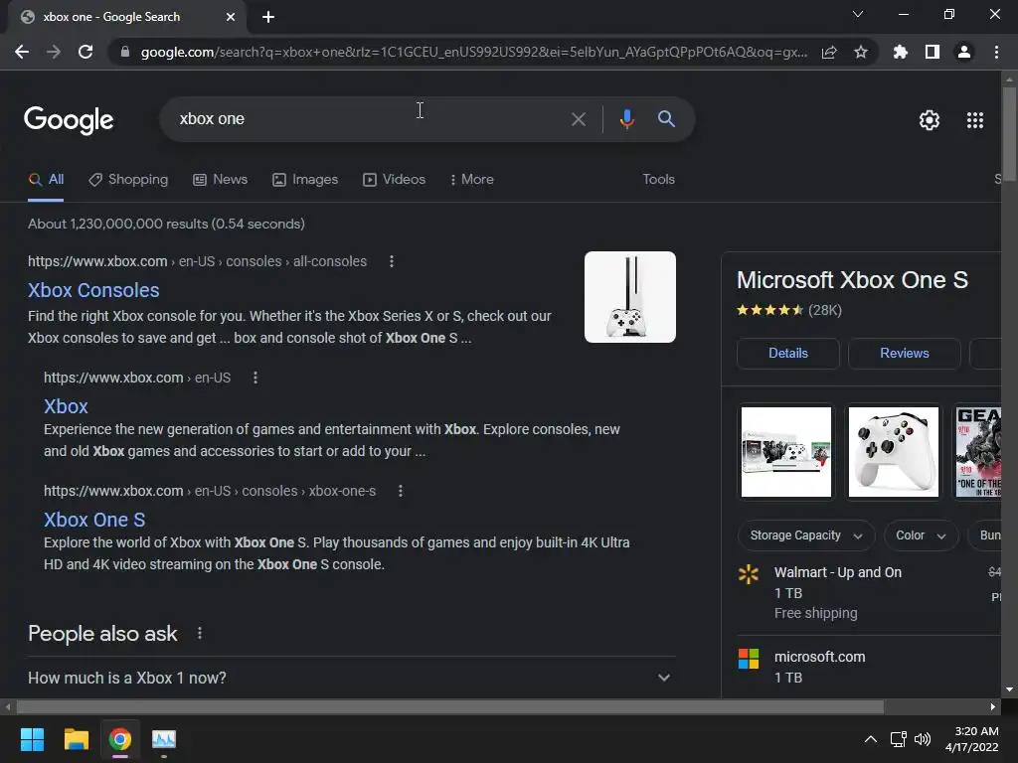Open the Gears game cover image
1018x763 pixels.
[x=978, y=452]
